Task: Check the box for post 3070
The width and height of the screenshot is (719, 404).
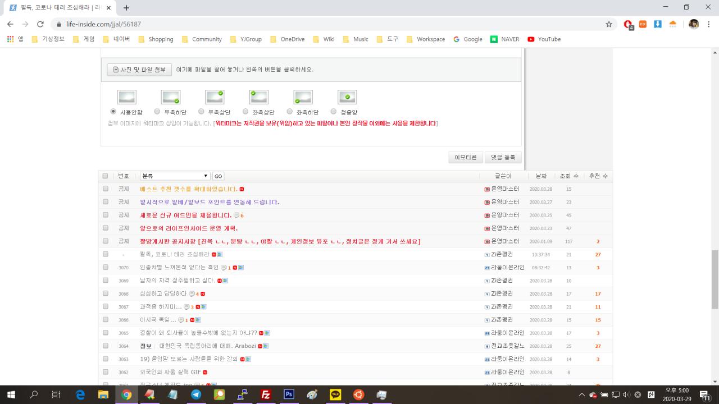Action: pyautogui.click(x=105, y=268)
